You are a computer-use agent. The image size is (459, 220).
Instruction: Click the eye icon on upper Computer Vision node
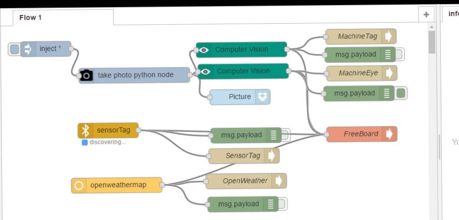(x=203, y=50)
